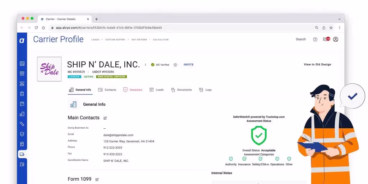Open the hierarchy chart icon in sidebar
368x184 pixels.
(22, 83)
